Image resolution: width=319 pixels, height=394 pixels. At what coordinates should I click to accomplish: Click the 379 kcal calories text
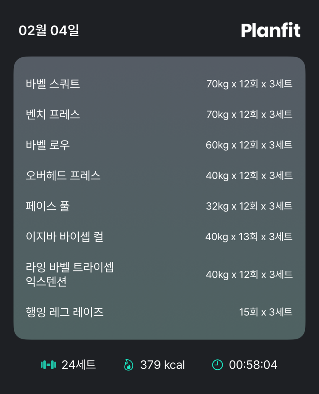coord(162,365)
